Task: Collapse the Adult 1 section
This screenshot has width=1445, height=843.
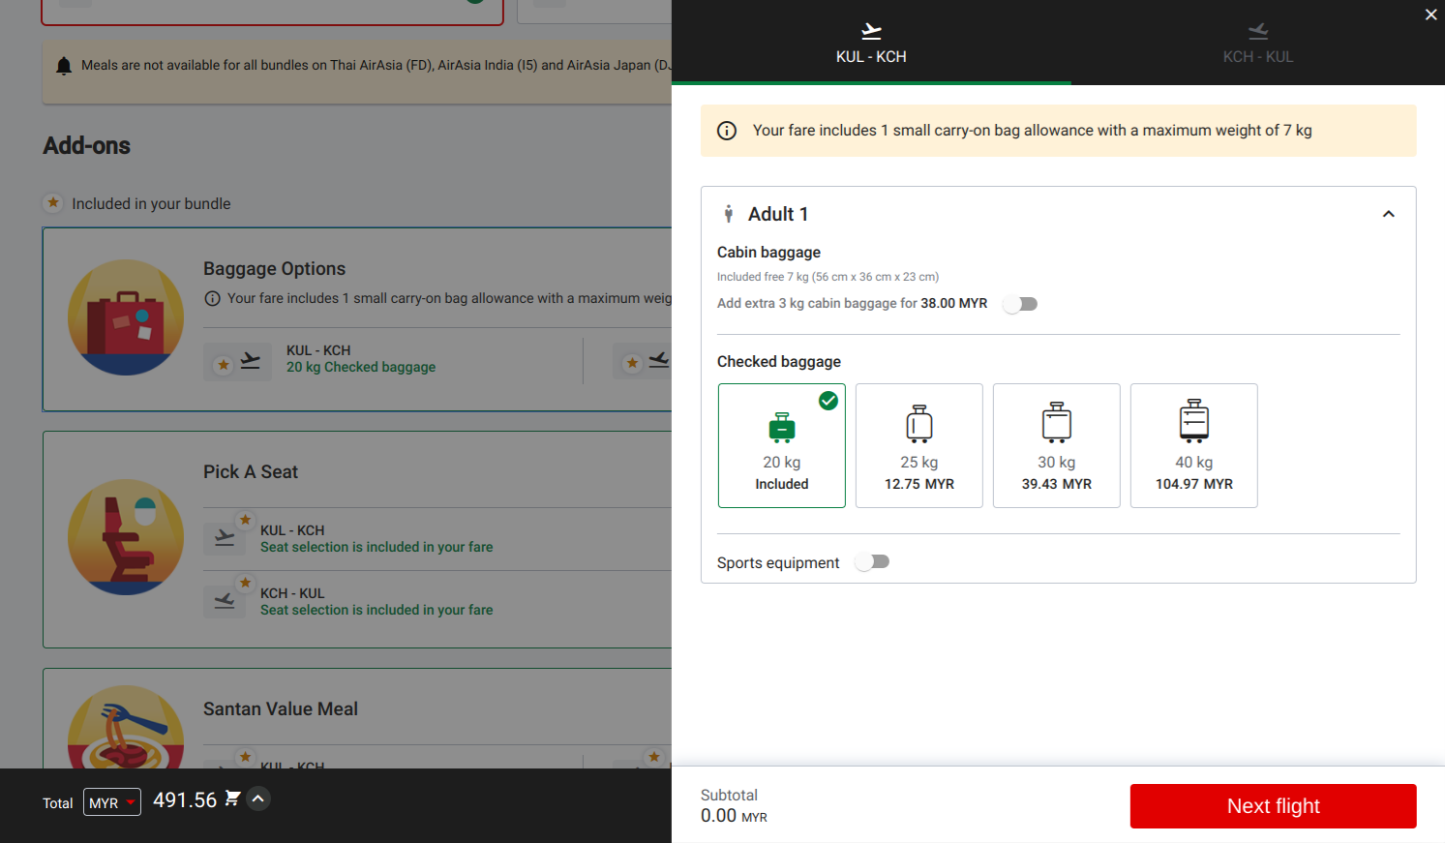Action: click(1388, 214)
